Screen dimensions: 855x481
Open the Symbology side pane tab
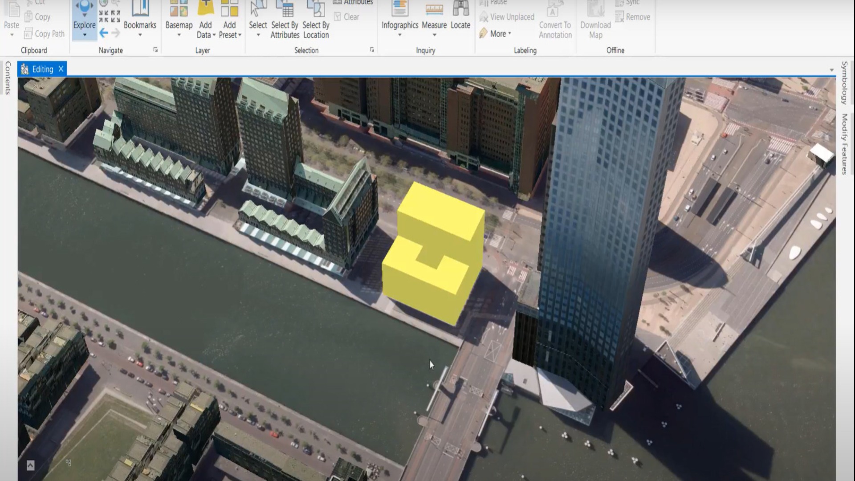click(844, 83)
